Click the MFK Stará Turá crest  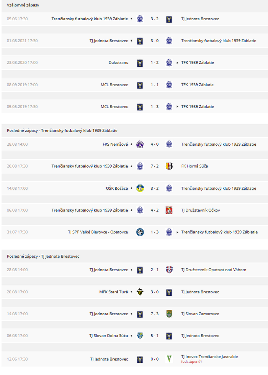tap(140, 292)
